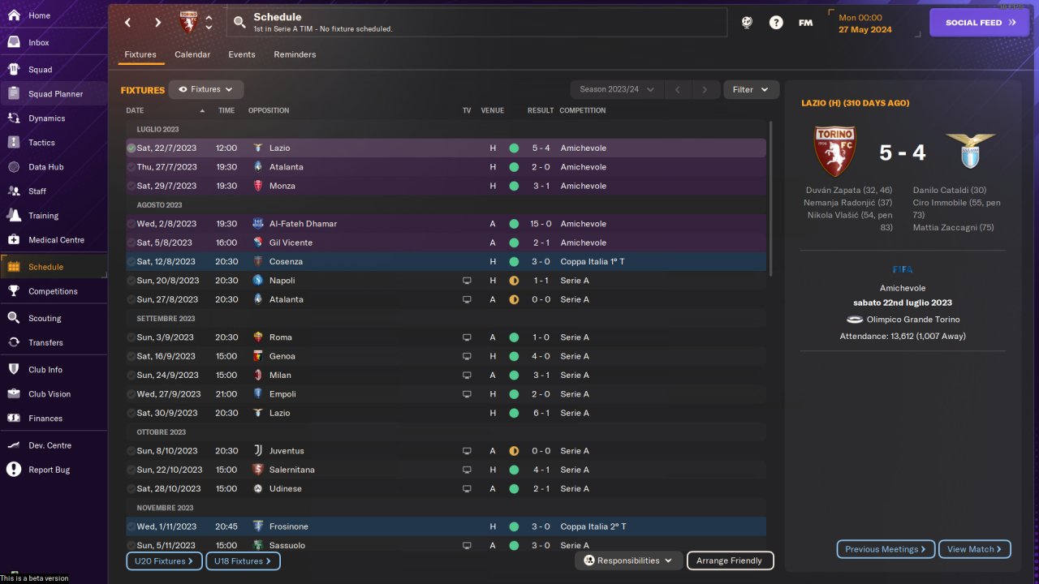Open U20 Fixtures

[164, 560]
